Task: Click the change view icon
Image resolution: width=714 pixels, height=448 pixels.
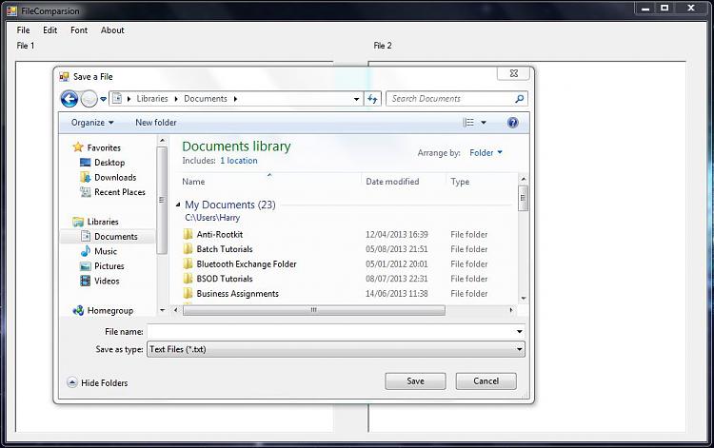Action: point(468,123)
